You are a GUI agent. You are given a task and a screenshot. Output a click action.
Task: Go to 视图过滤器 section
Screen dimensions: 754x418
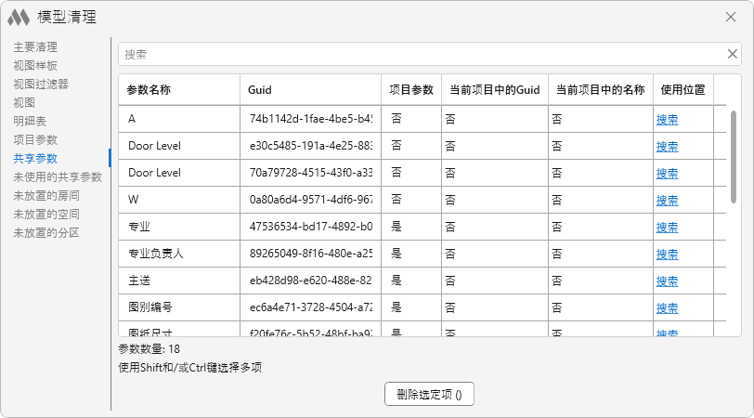click(41, 84)
